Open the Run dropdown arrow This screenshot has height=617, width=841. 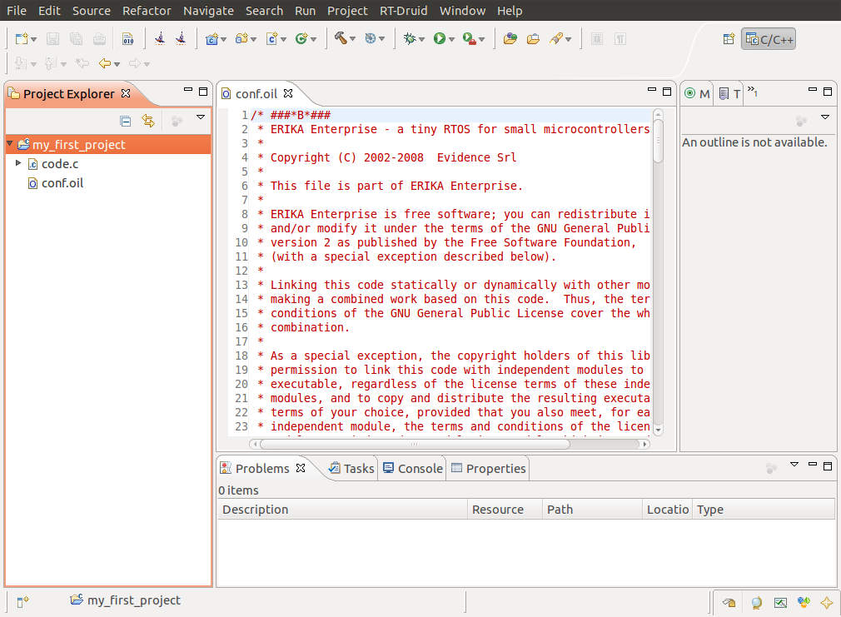[x=451, y=40]
